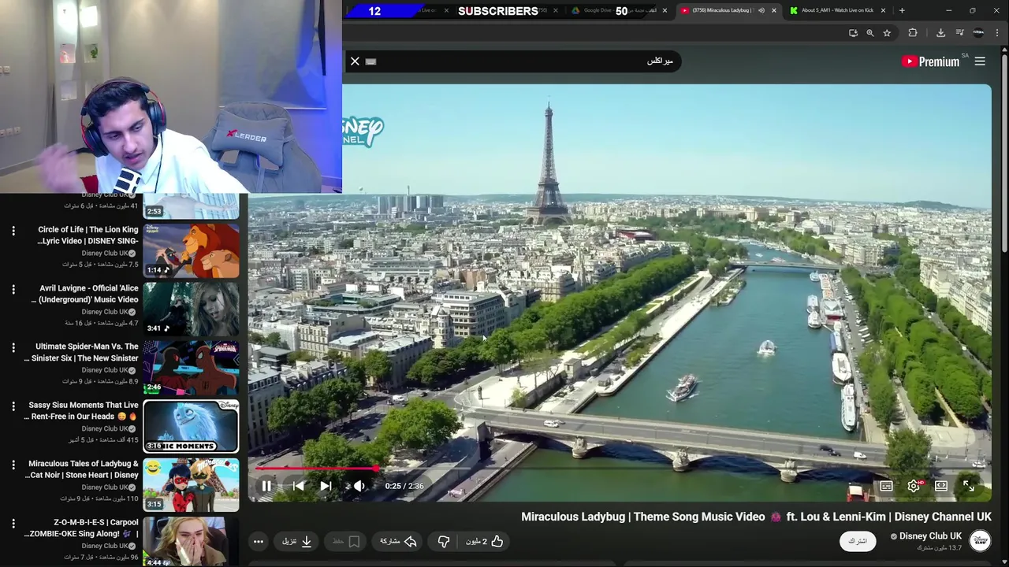1009x567 pixels.
Task: Mute audio on the YouTube tab
Action: pyautogui.click(x=761, y=10)
